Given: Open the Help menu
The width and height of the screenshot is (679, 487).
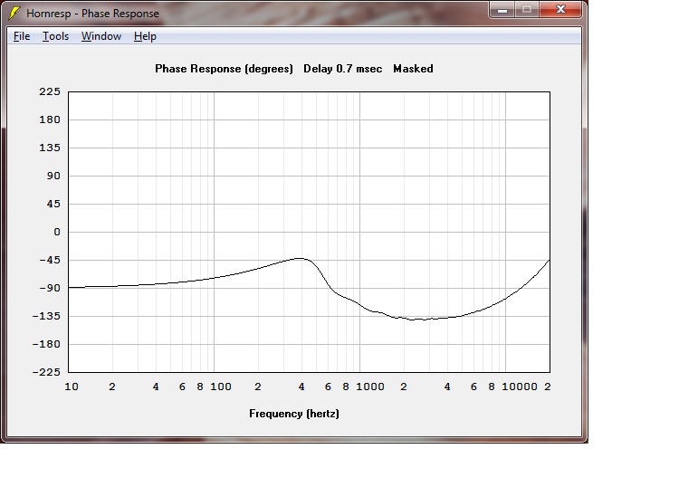Looking at the screenshot, I should tap(145, 36).
